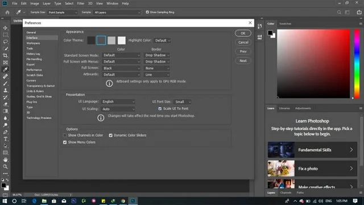This screenshot has width=364, height=205.
Task: Switch to the Channels tab
Action: [x=286, y=192]
